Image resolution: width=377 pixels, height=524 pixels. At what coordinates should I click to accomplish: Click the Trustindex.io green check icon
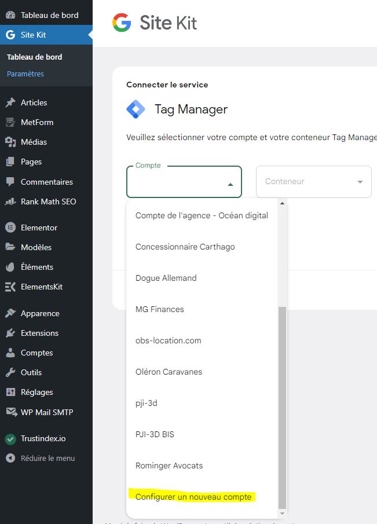pyautogui.click(x=10, y=439)
